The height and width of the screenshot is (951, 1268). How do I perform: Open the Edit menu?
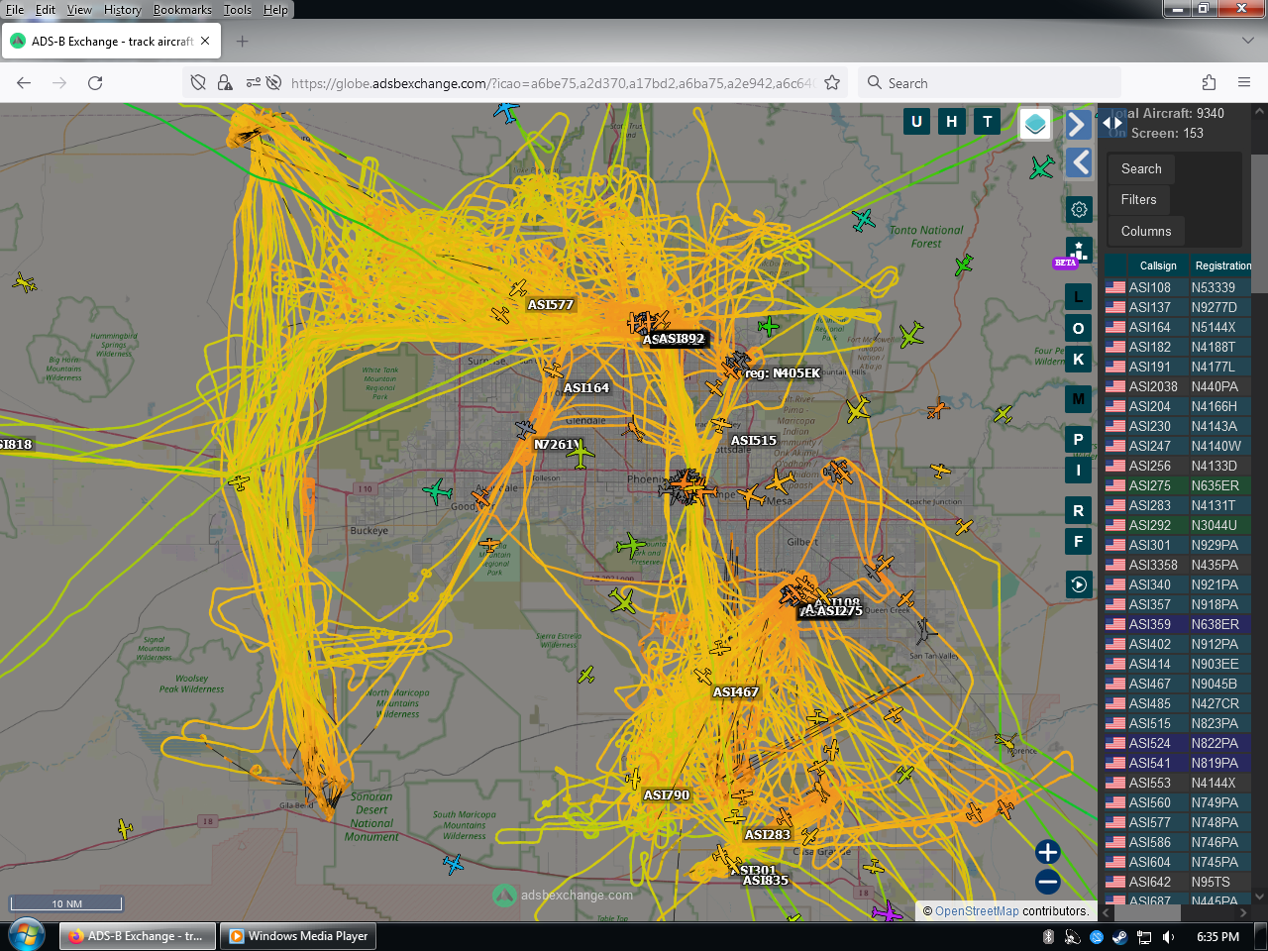click(46, 10)
